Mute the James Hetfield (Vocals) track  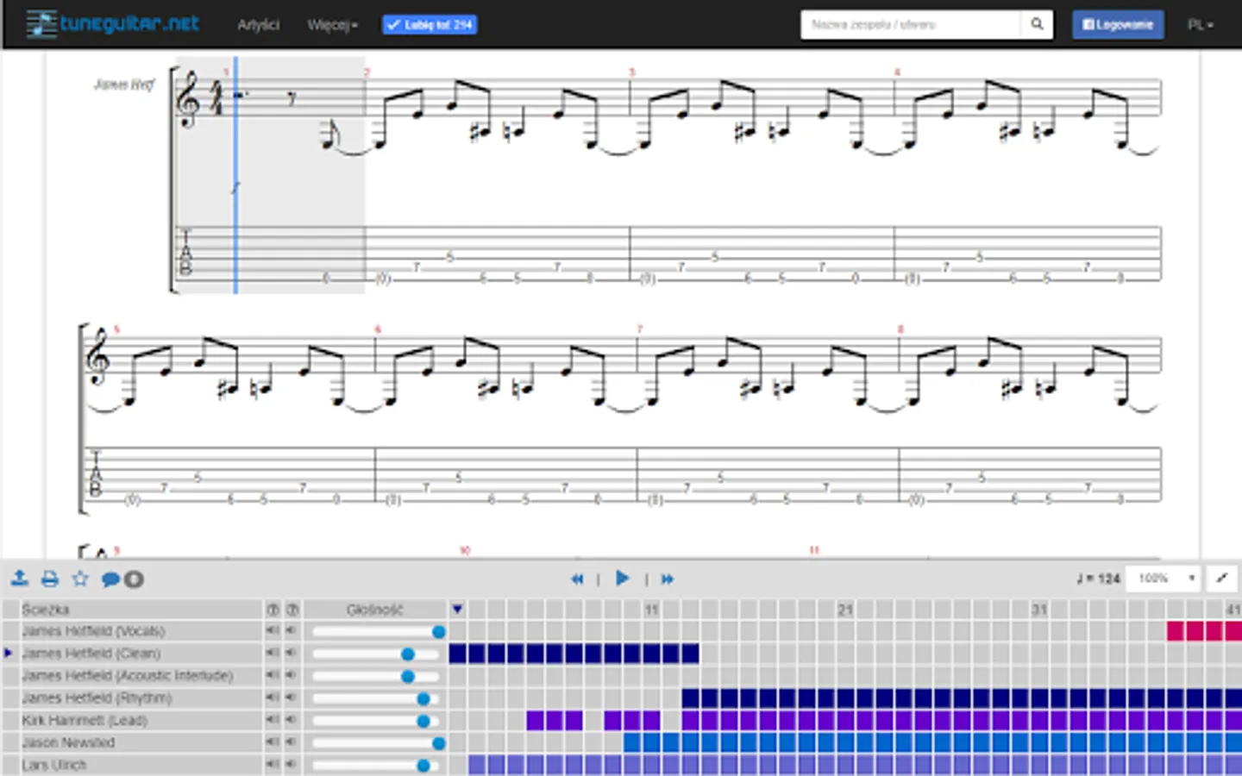coord(292,631)
